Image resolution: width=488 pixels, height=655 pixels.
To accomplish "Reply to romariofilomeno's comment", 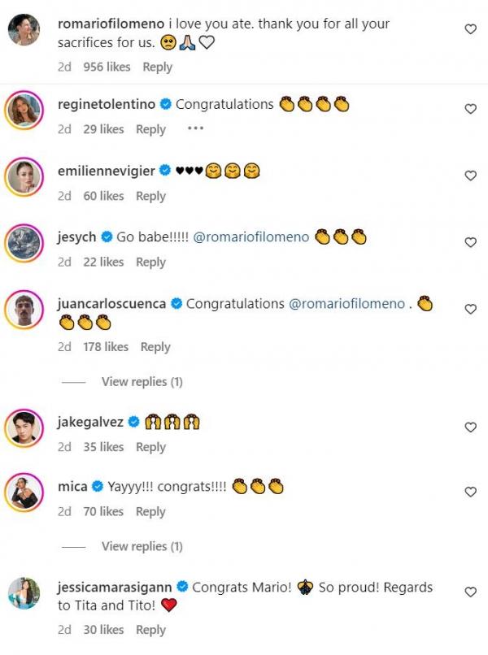I will 157,67.
